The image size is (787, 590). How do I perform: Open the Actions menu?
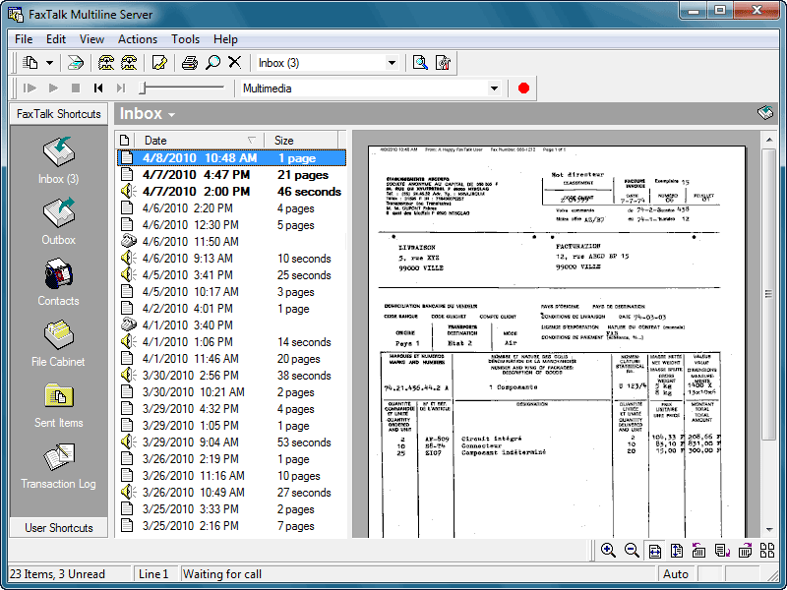[138, 39]
